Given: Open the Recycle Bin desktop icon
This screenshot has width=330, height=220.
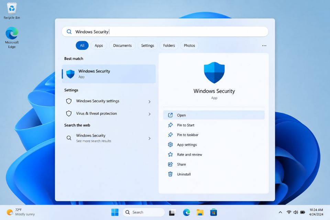Looking at the screenshot, I should point(12,11).
